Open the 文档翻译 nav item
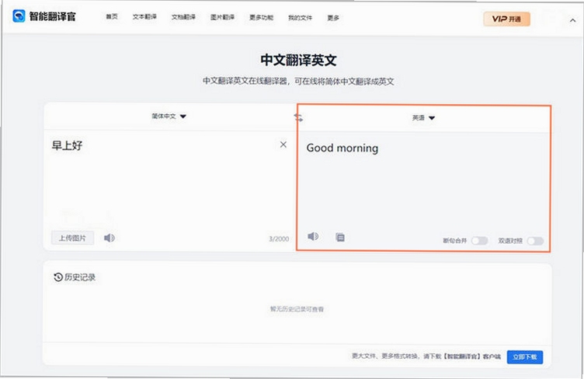 pos(183,17)
